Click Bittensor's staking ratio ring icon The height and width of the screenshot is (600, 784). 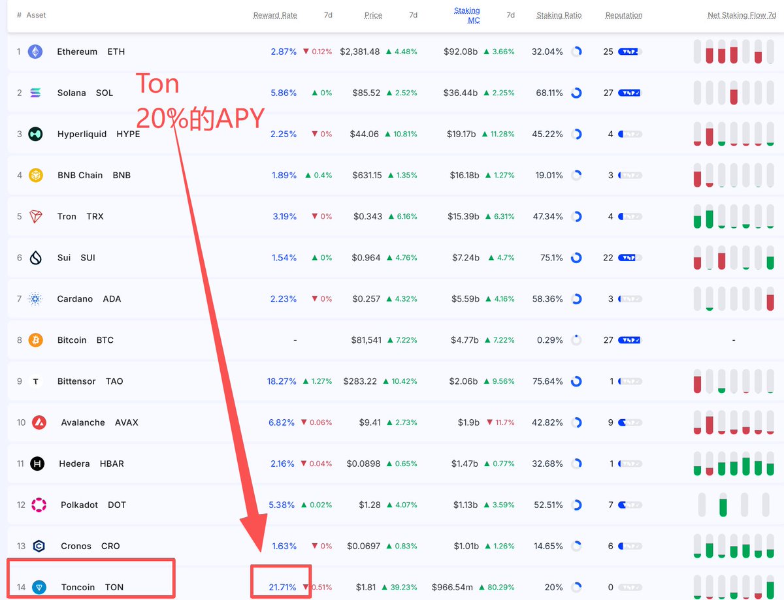click(576, 381)
